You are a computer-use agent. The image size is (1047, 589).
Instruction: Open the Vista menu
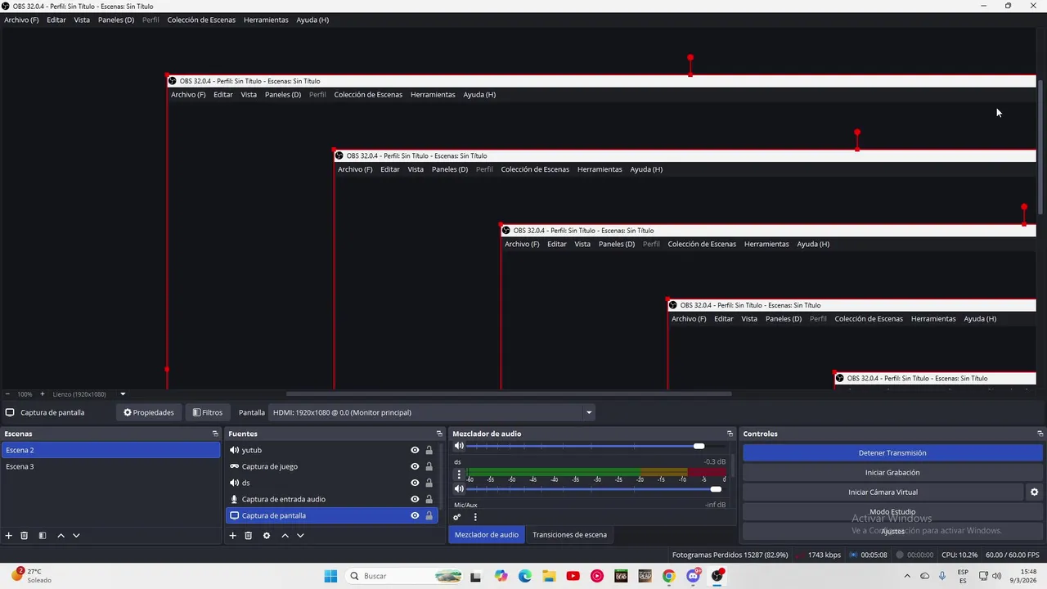(x=82, y=20)
